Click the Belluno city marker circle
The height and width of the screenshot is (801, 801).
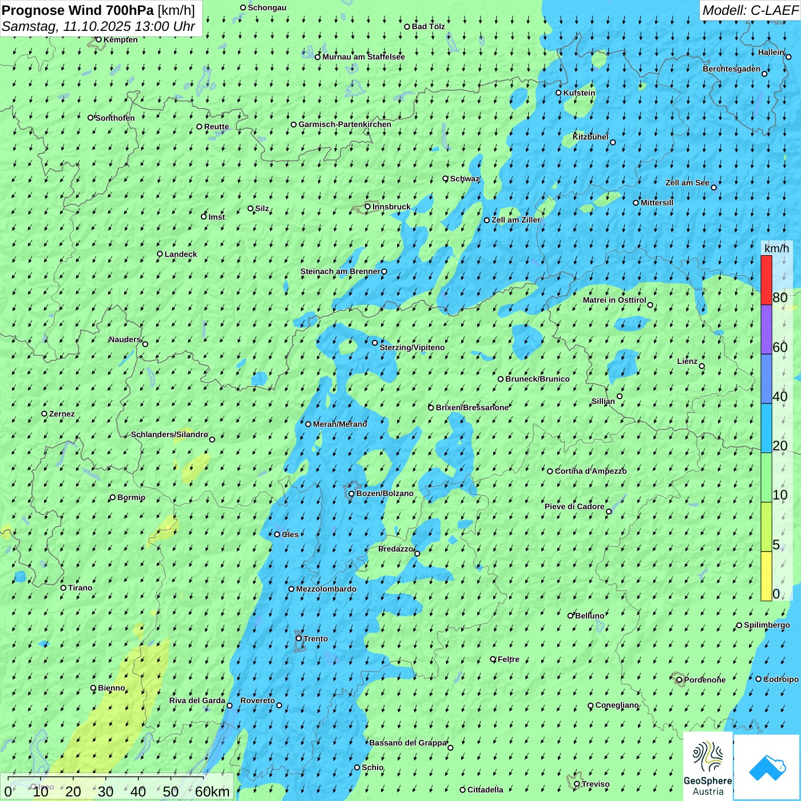(x=570, y=616)
